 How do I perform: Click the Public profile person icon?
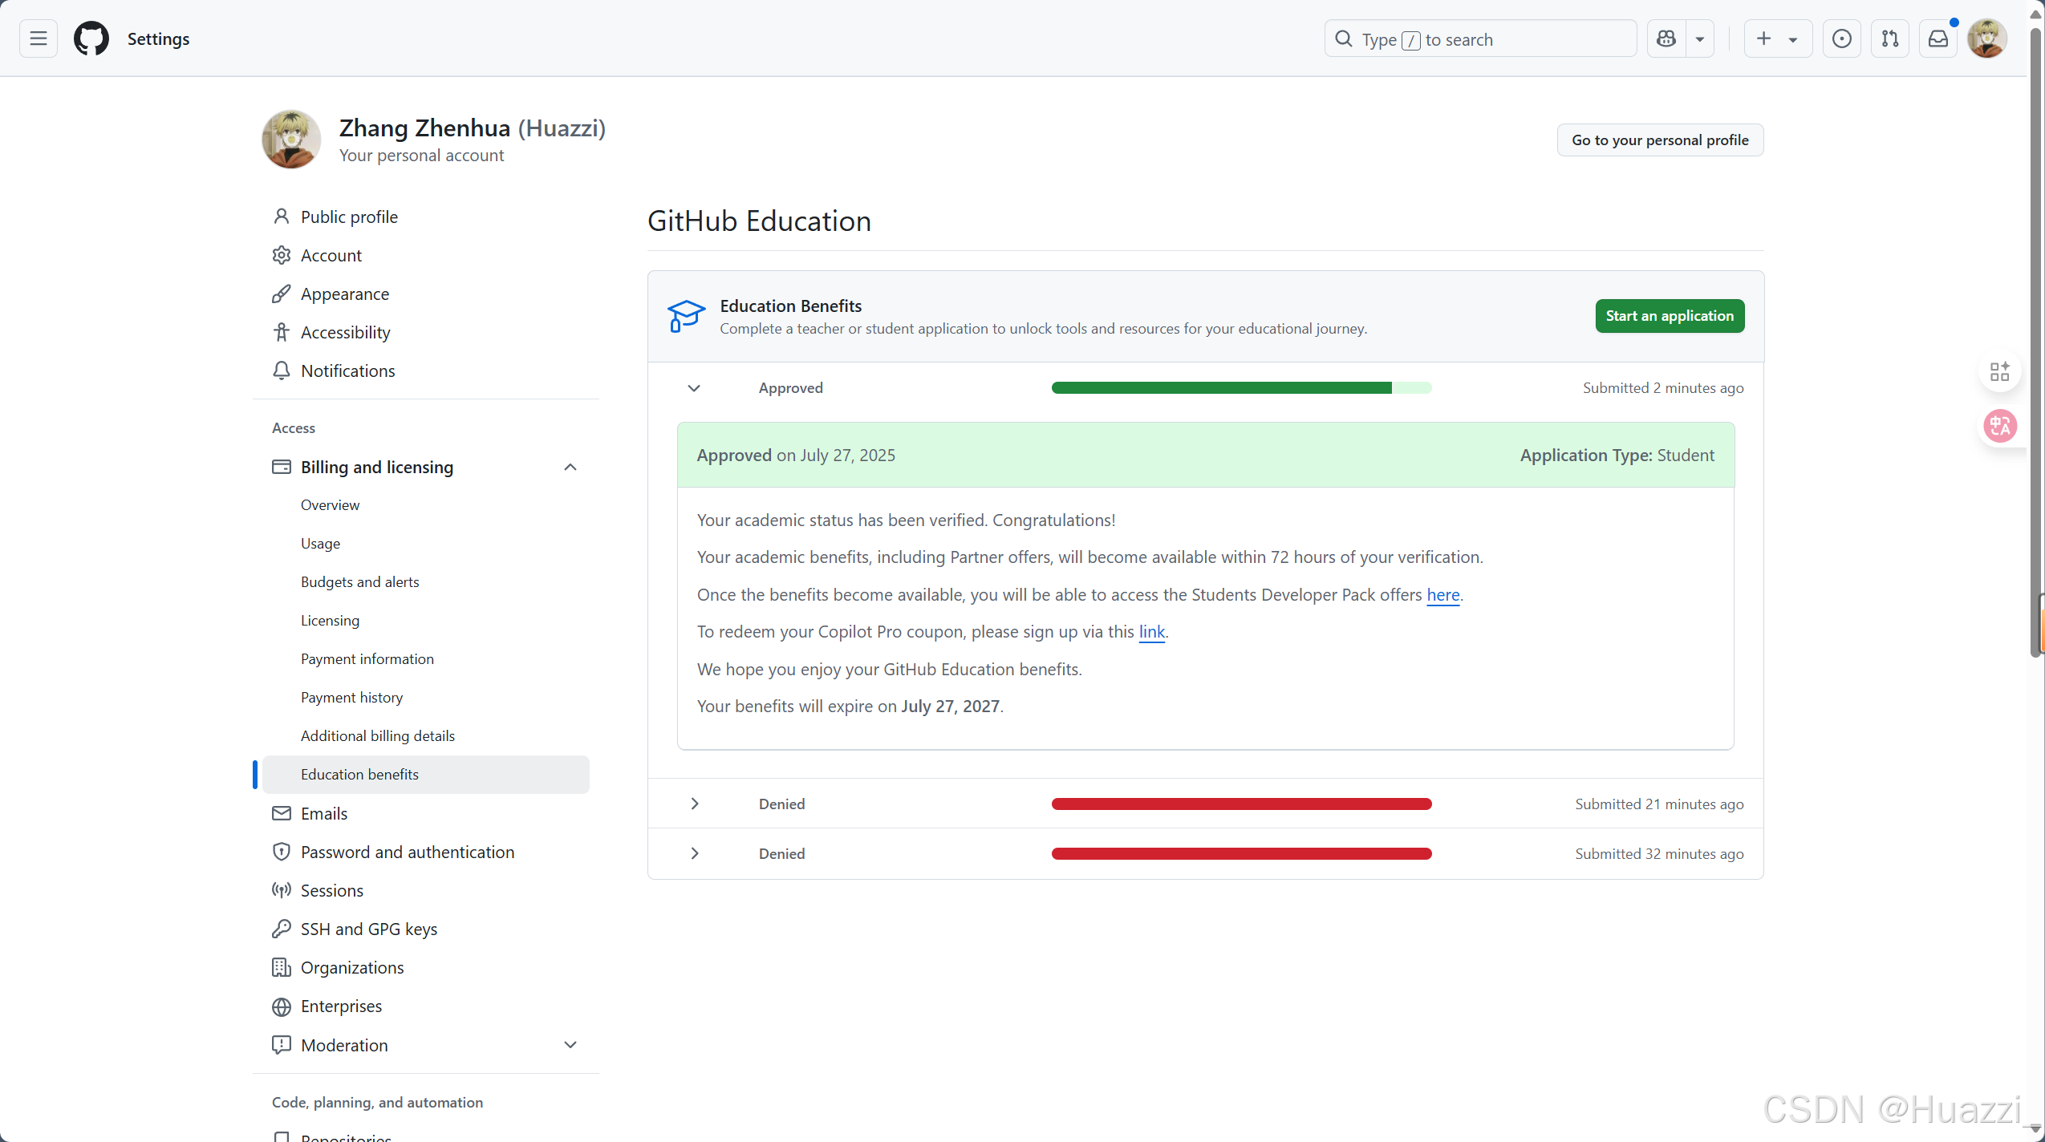coord(282,217)
